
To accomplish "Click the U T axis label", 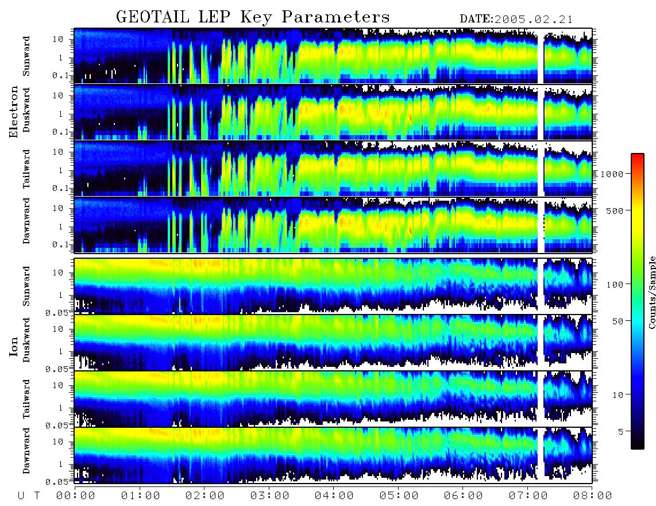I will point(29,496).
